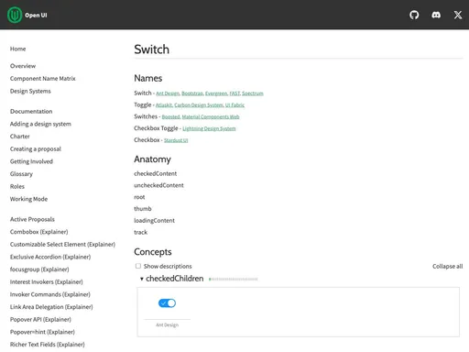
Task: Open Combobox (Explainer) proposal
Action: pos(39,232)
